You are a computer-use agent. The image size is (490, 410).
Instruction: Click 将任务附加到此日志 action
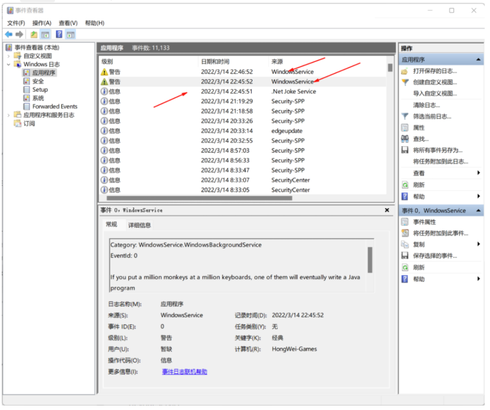point(441,162)
